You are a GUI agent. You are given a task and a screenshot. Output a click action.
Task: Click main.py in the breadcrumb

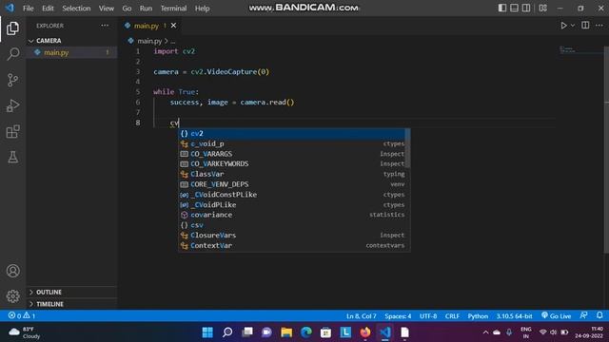click(149, 41)
